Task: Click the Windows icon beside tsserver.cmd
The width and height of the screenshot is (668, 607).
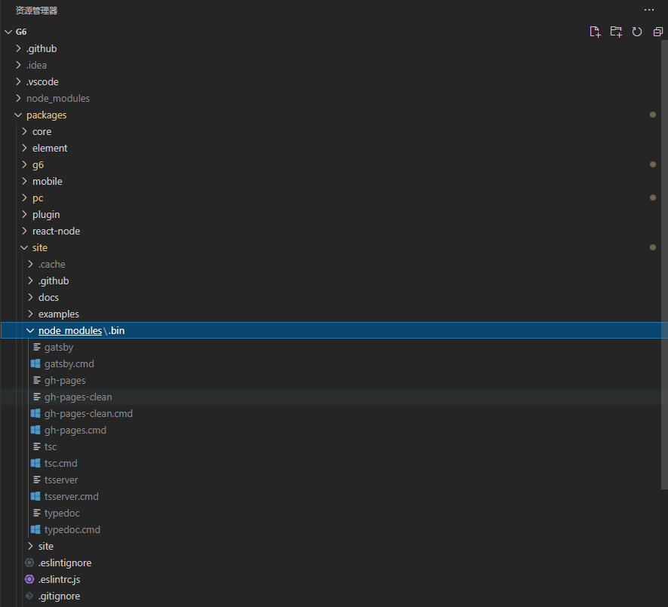Action: (35, 496)
